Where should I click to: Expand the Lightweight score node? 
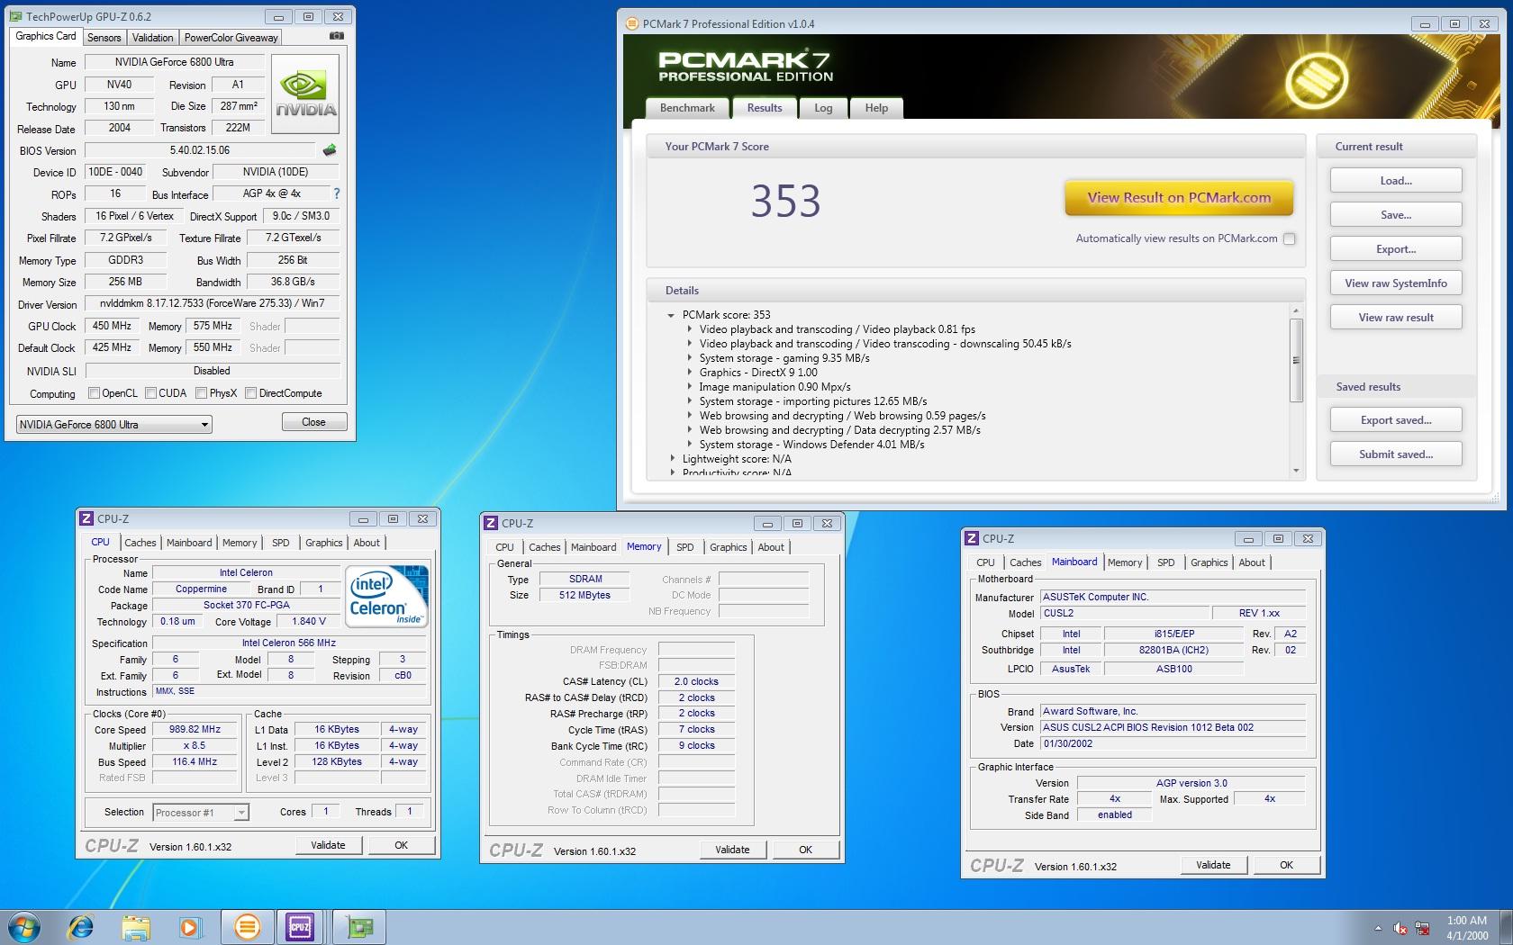[x=672, y=459]
